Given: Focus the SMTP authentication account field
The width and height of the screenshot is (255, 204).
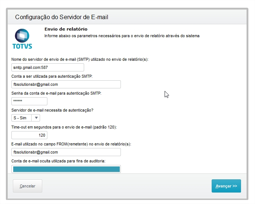Looking at the screenshot, I should [66, 84].
